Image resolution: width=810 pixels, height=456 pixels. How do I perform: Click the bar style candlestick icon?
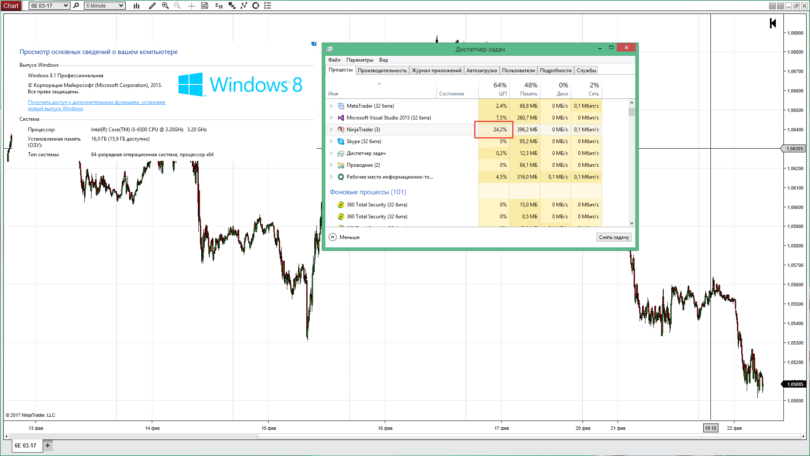[136, 5]
